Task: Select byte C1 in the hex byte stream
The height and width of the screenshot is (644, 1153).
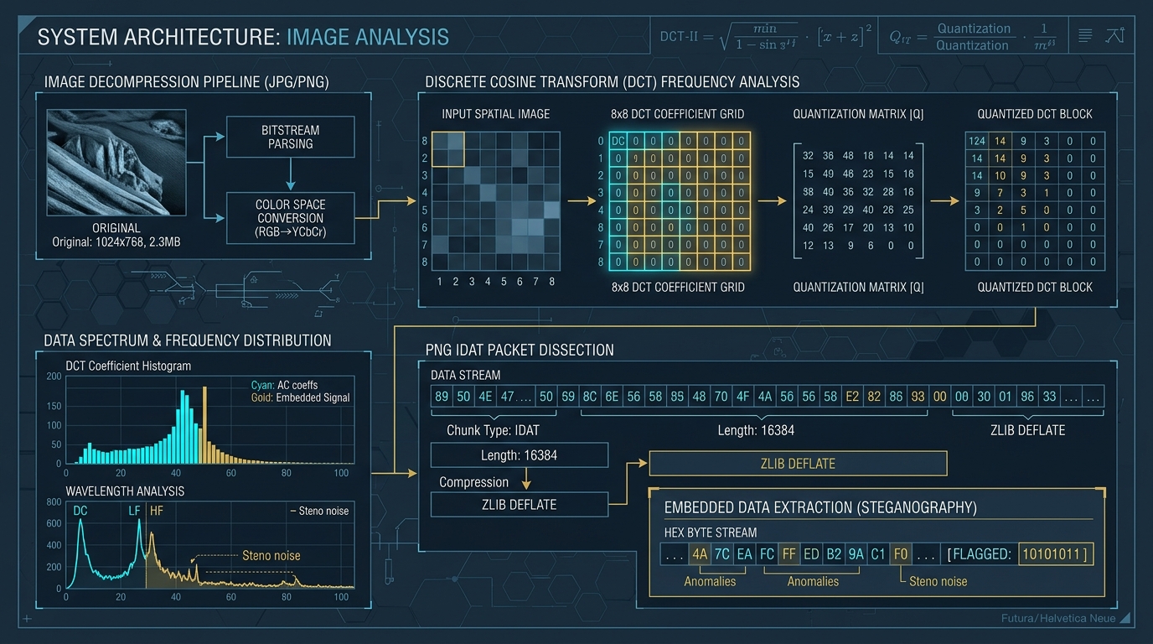Action: pos(878,554)
